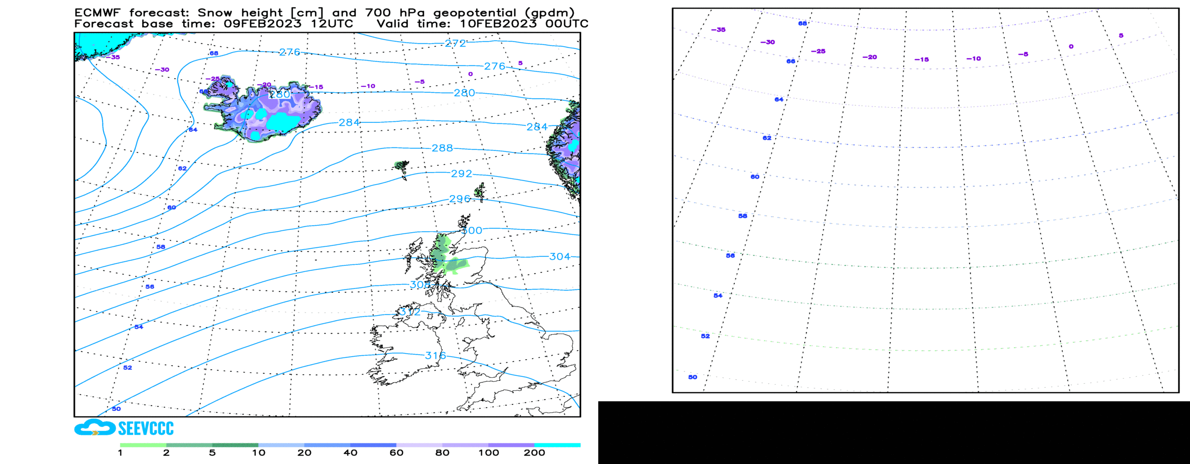Viewport: 1190px width, 464px height.
Task: Click the 292 geopotential contour label
Action: [x=462, y=174]
